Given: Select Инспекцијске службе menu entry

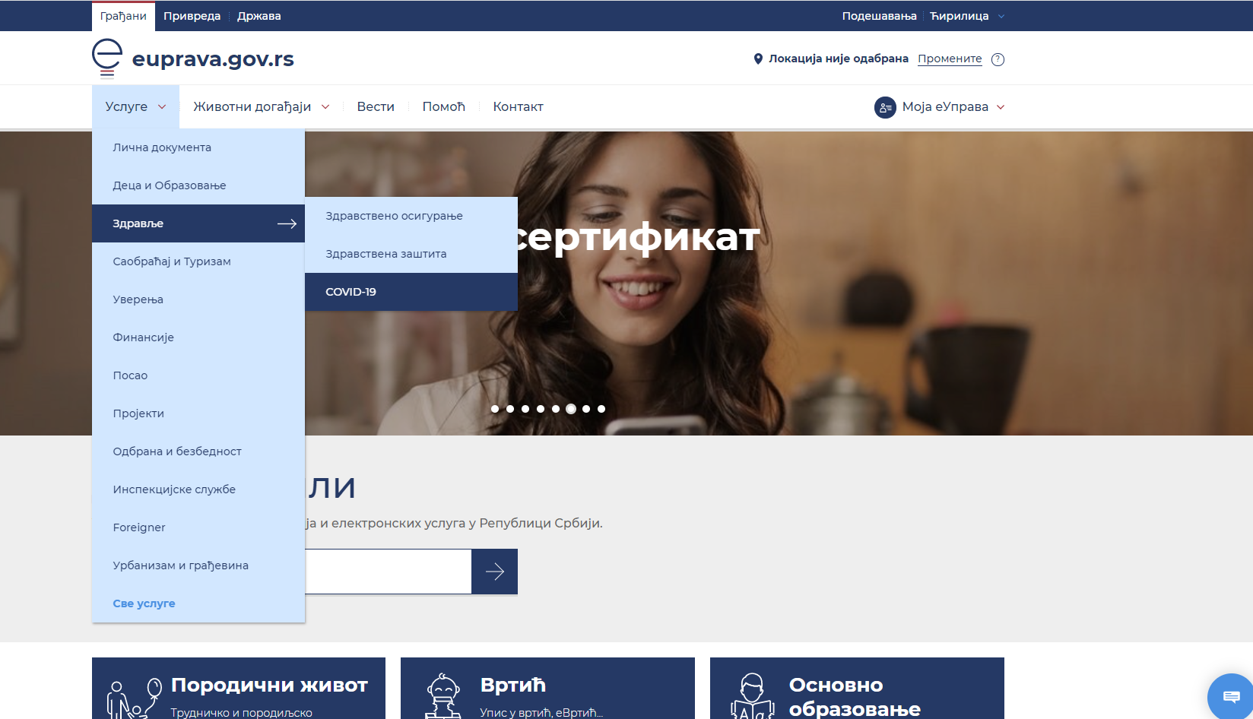Looking at the screenshot, I should 198,489.
